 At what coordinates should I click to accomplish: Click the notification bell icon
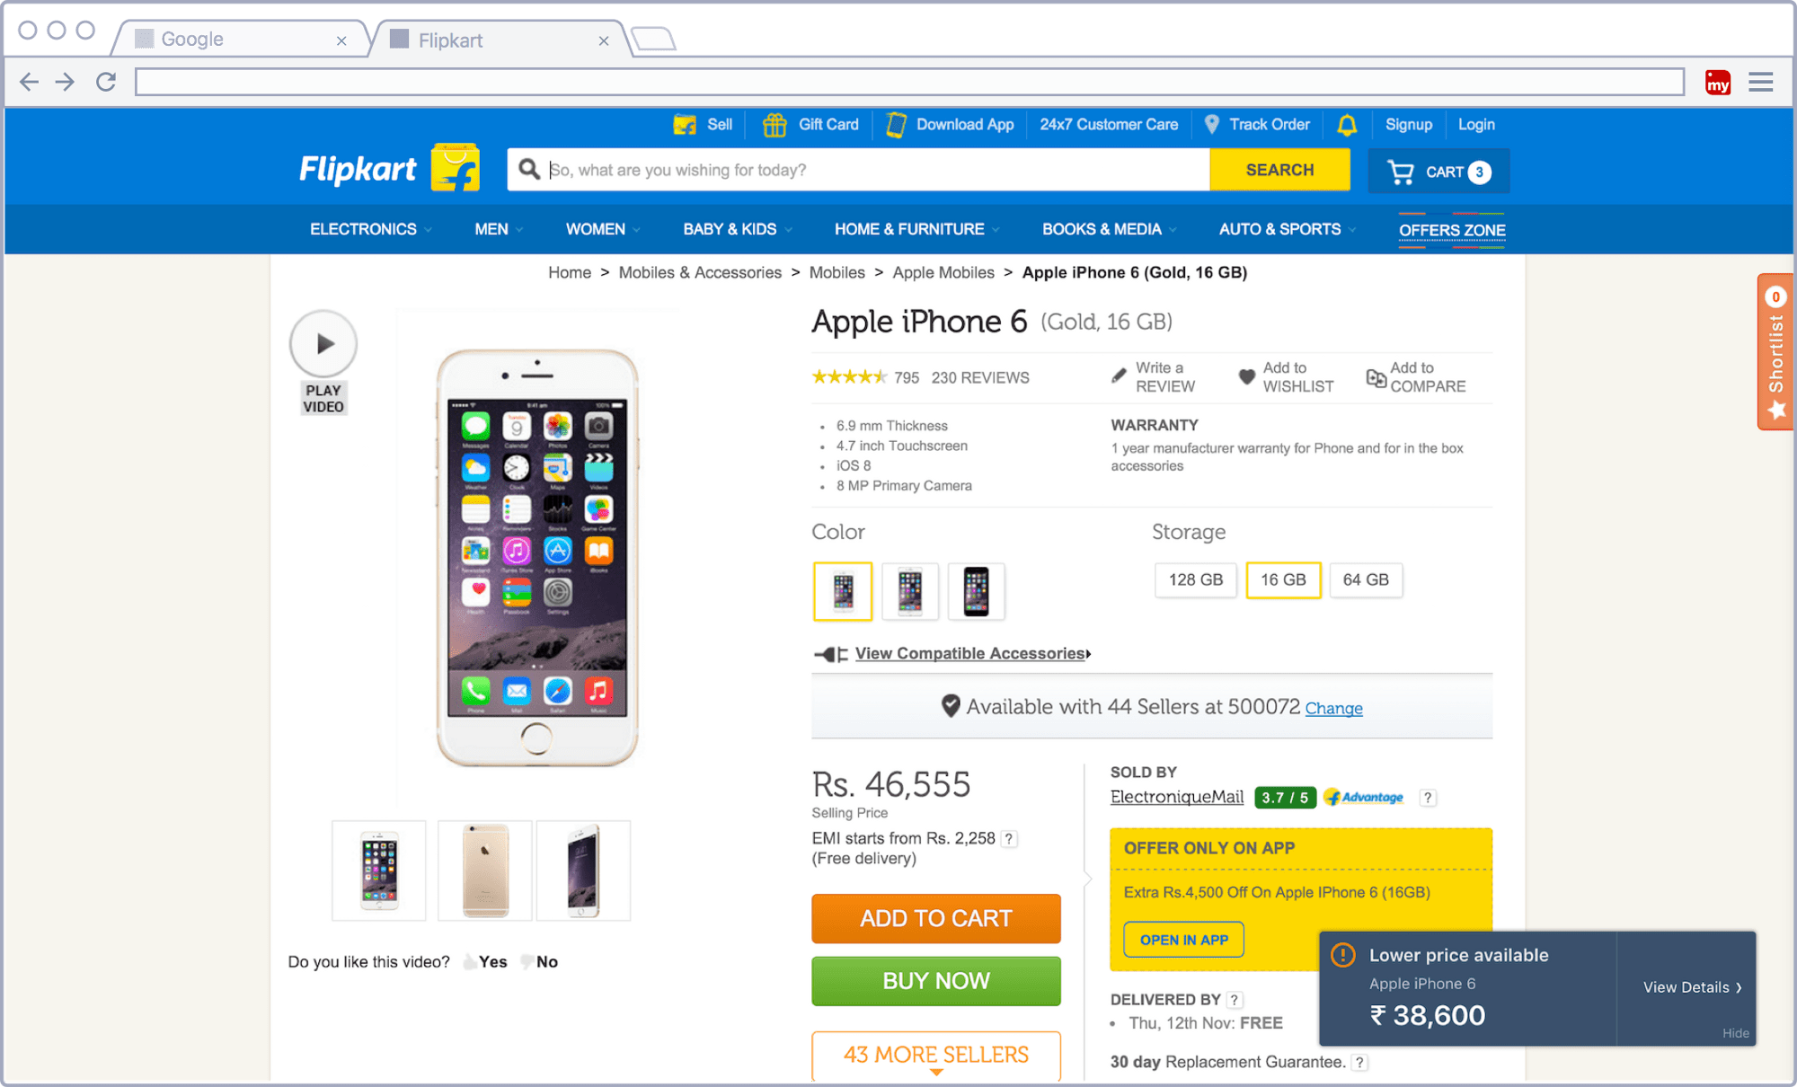[1347, 125]
